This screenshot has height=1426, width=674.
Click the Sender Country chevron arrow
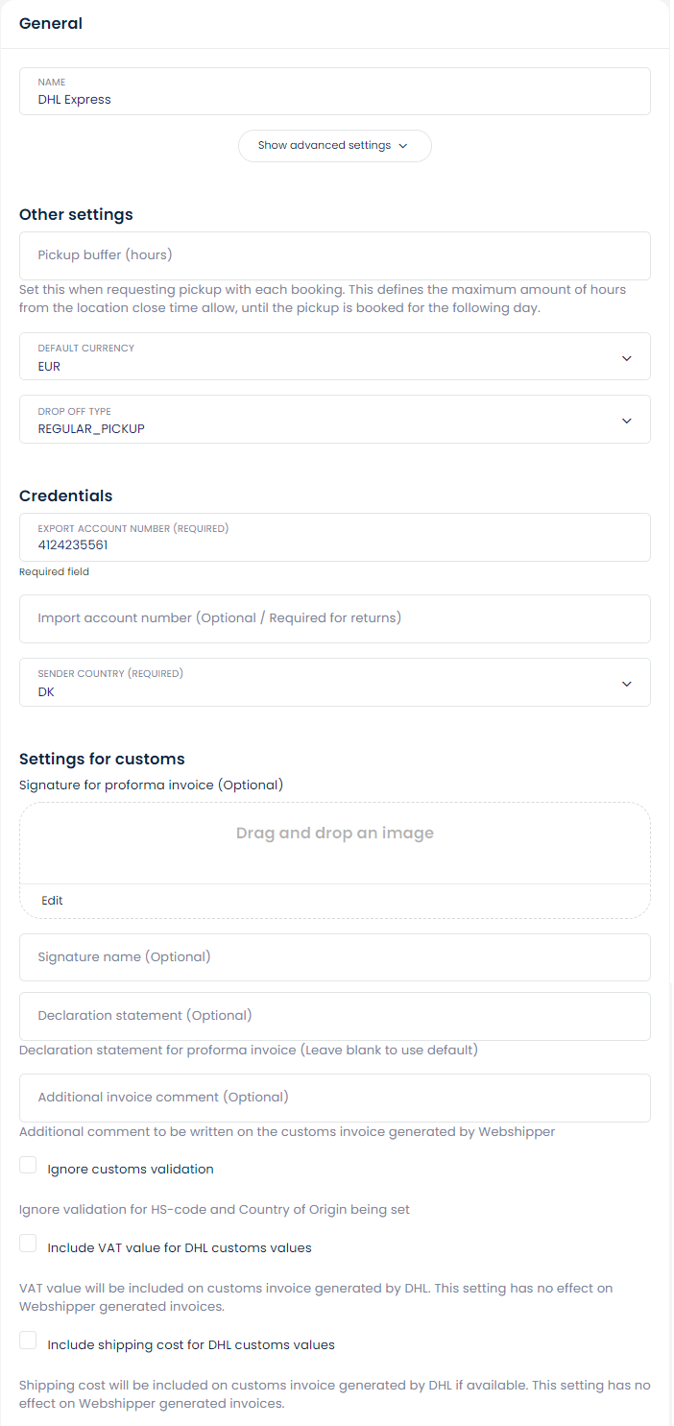click(627, 684)
